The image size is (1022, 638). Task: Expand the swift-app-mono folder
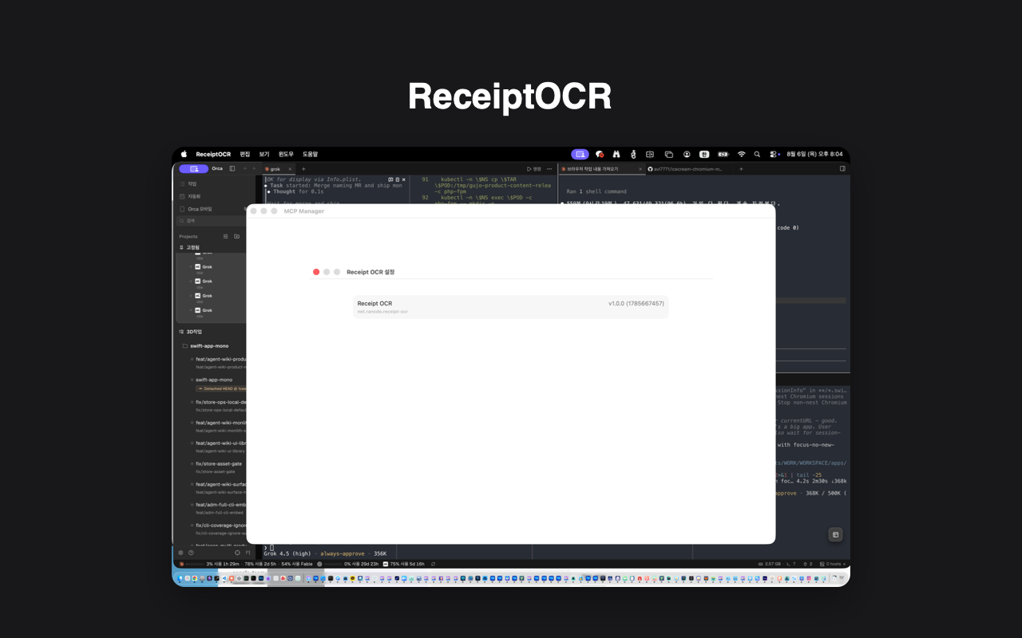204,346
